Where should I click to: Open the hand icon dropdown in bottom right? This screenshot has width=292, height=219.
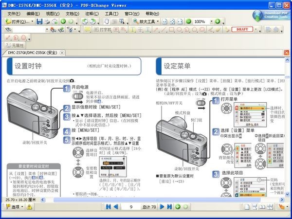tap(287, 207)
